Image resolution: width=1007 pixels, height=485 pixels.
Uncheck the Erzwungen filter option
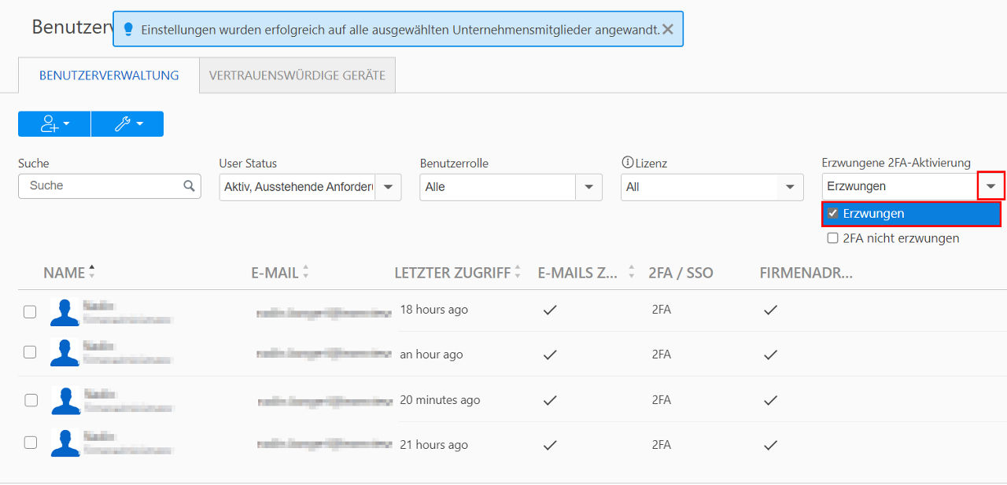coord(832,214)
